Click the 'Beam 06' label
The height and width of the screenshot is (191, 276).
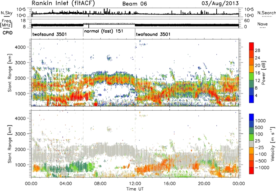135,4
